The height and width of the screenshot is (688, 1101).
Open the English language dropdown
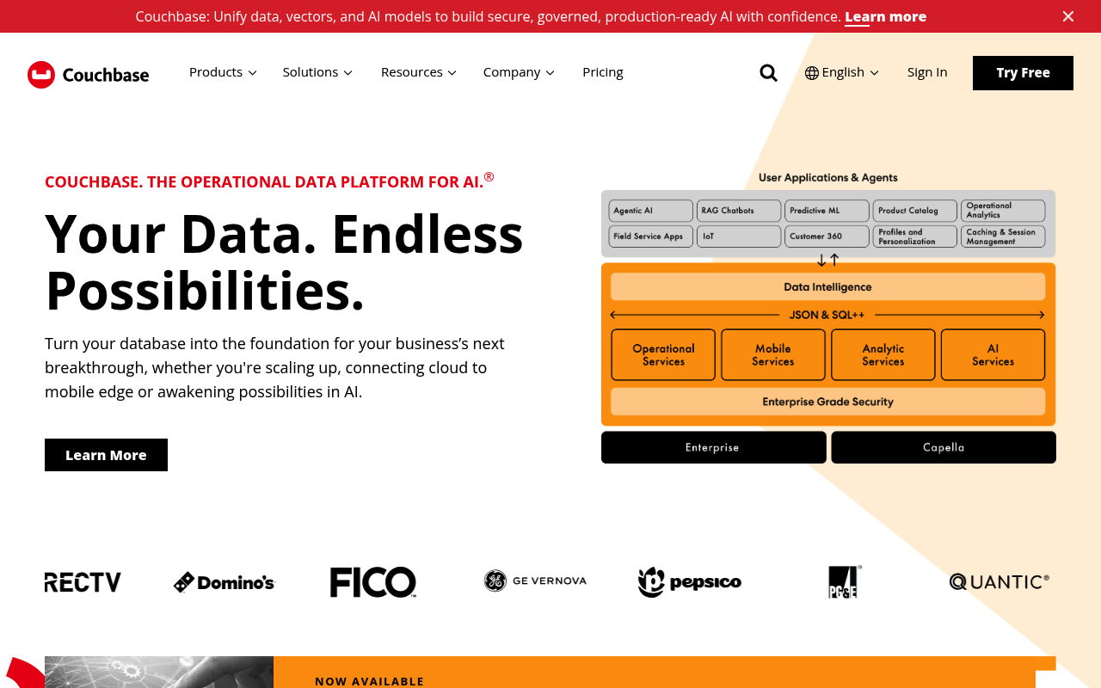point(842,72)
